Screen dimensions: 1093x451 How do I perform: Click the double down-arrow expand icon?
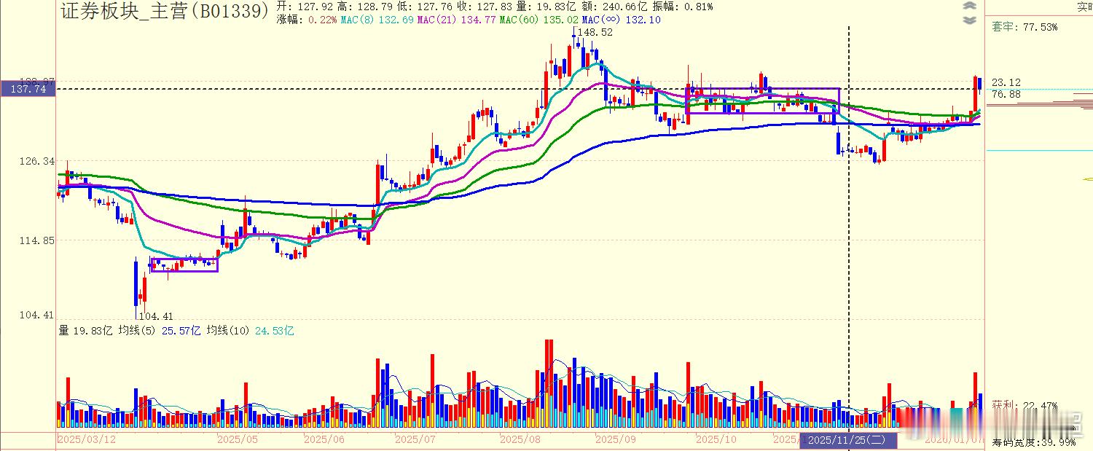click(969, 20)
